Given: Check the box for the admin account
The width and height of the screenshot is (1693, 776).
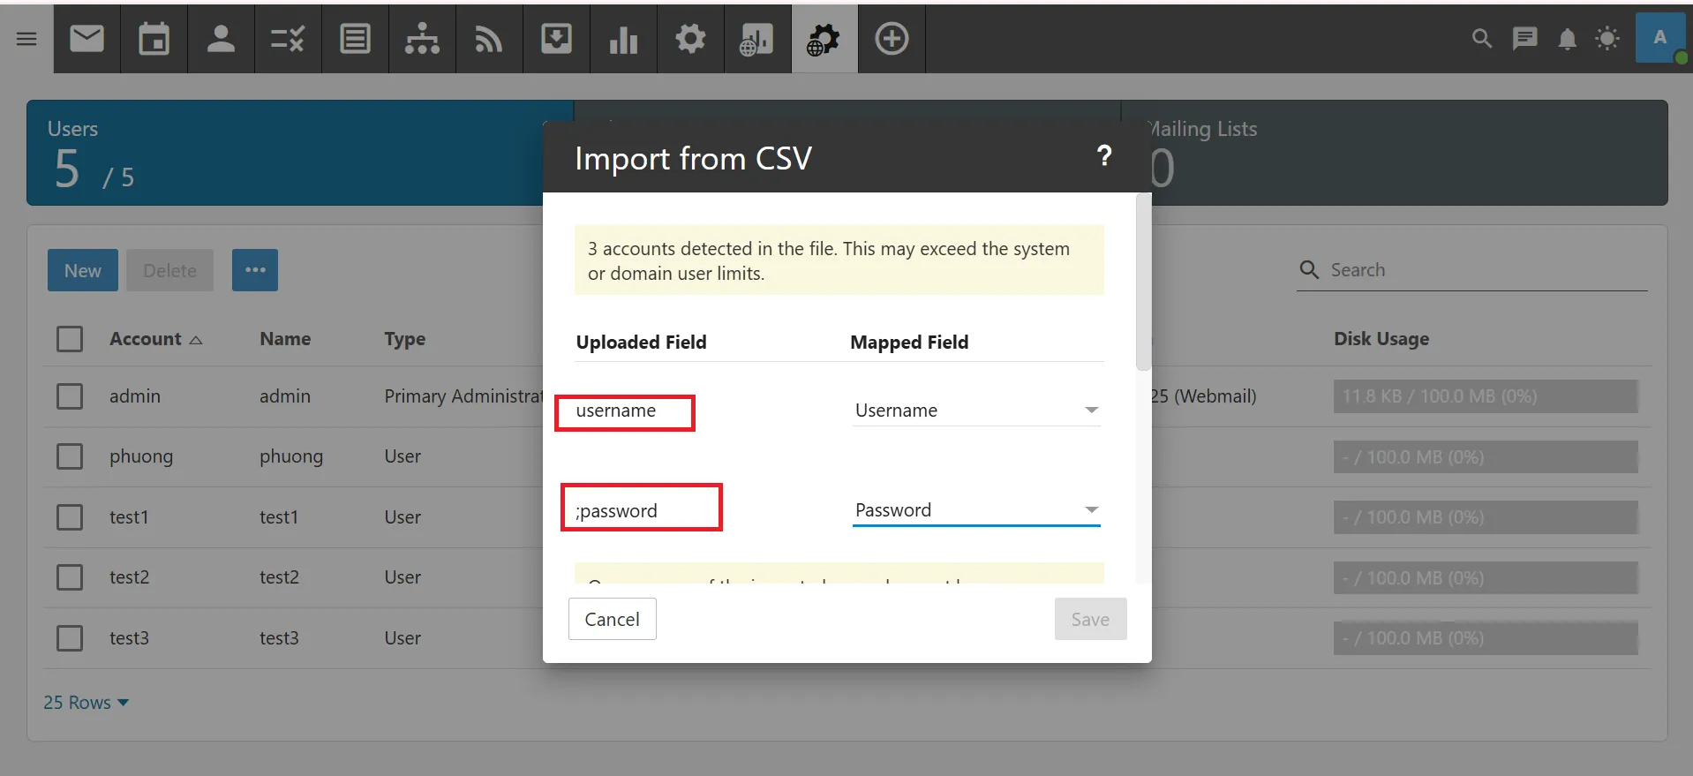Looking at the screenshot, I should point(70,396).
